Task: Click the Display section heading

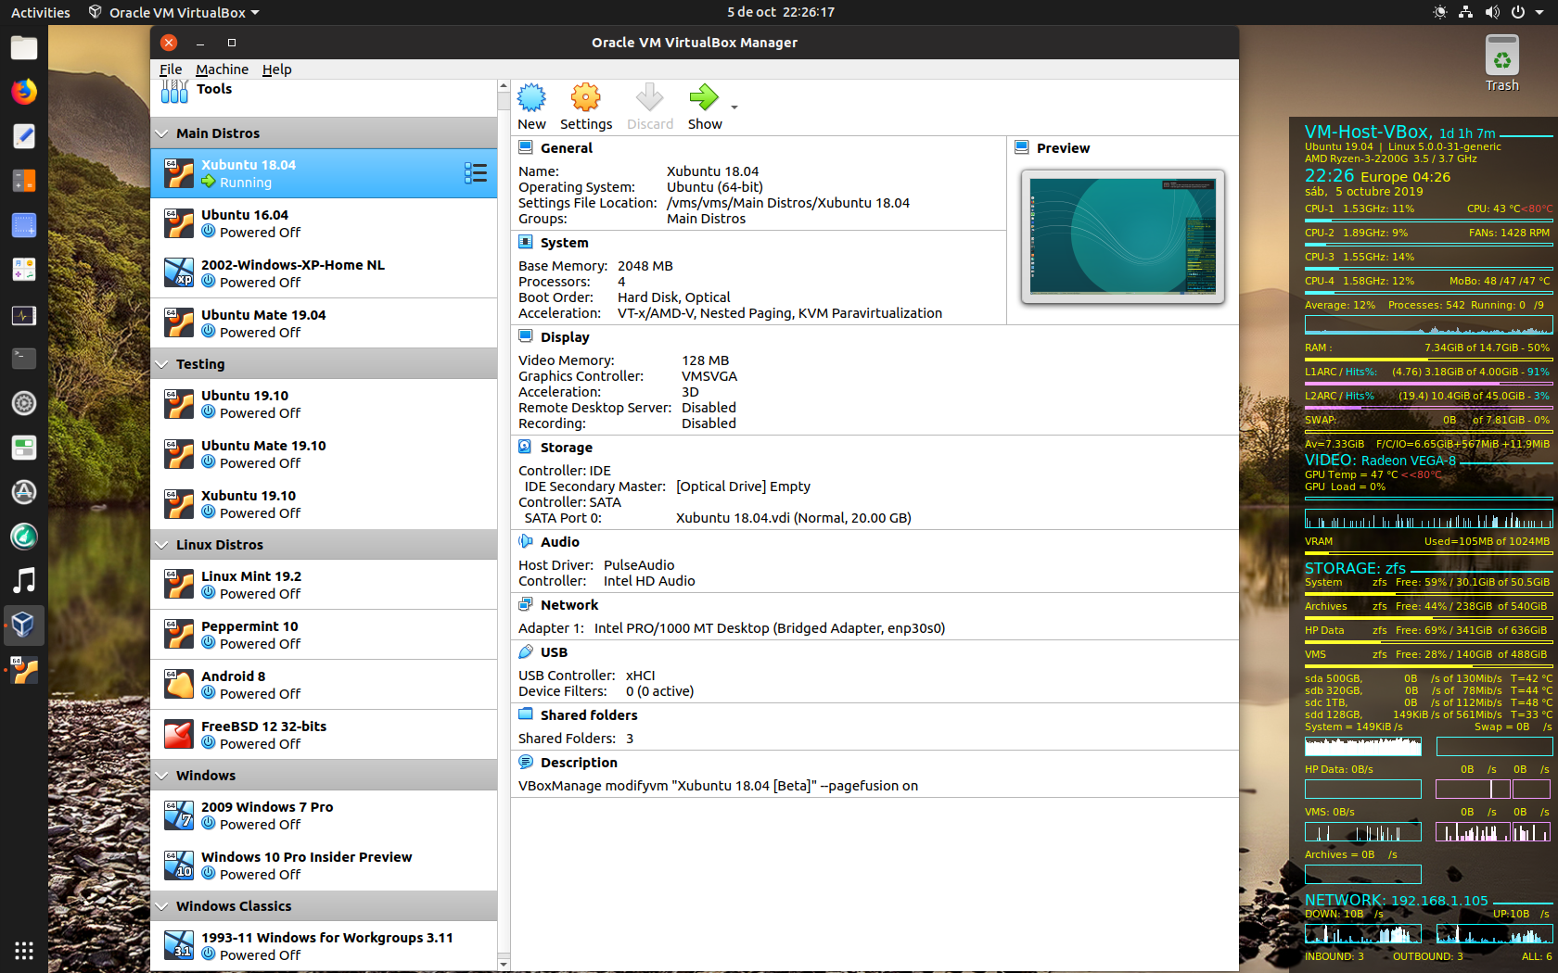Action: (565, 337)
